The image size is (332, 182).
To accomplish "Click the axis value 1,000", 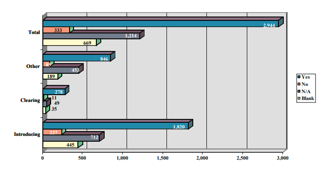I will click(122, 158).
